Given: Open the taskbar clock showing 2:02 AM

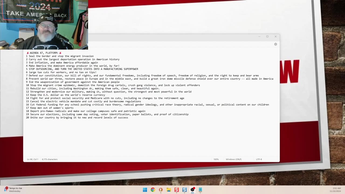Looking at the screenshot, I should pyautogui.click(x=335, y=190).
